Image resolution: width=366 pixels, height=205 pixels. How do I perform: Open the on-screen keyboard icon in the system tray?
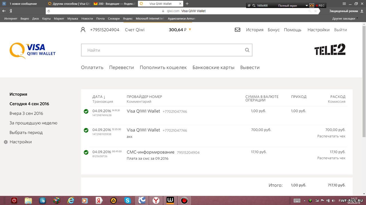(x=297, y=200)
